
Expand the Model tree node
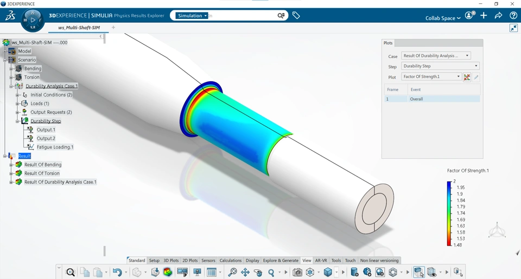point(5,51)
